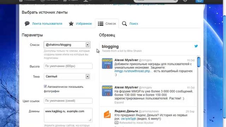Screen dimensions: 226x127
Task: Click the Цвет ссылок input field
Action: point(68,101)
